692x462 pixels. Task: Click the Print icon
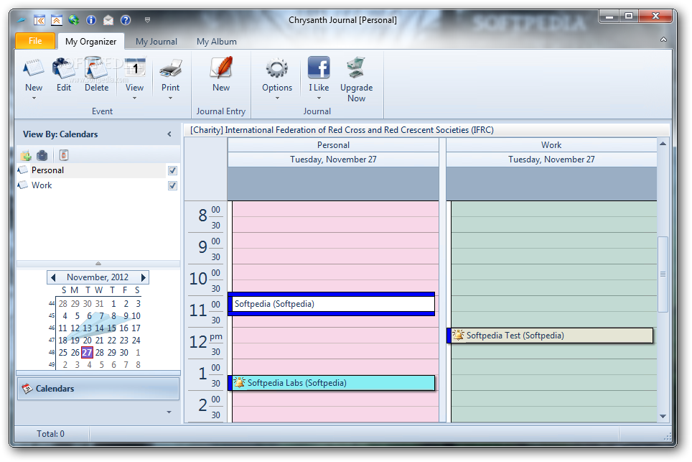[170, 68]
